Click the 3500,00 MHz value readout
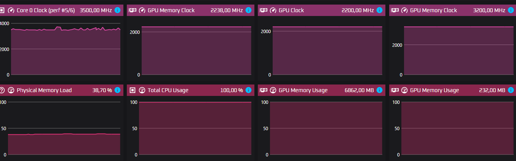This screenshot has width=516, height=161. [x=96, y=10]
